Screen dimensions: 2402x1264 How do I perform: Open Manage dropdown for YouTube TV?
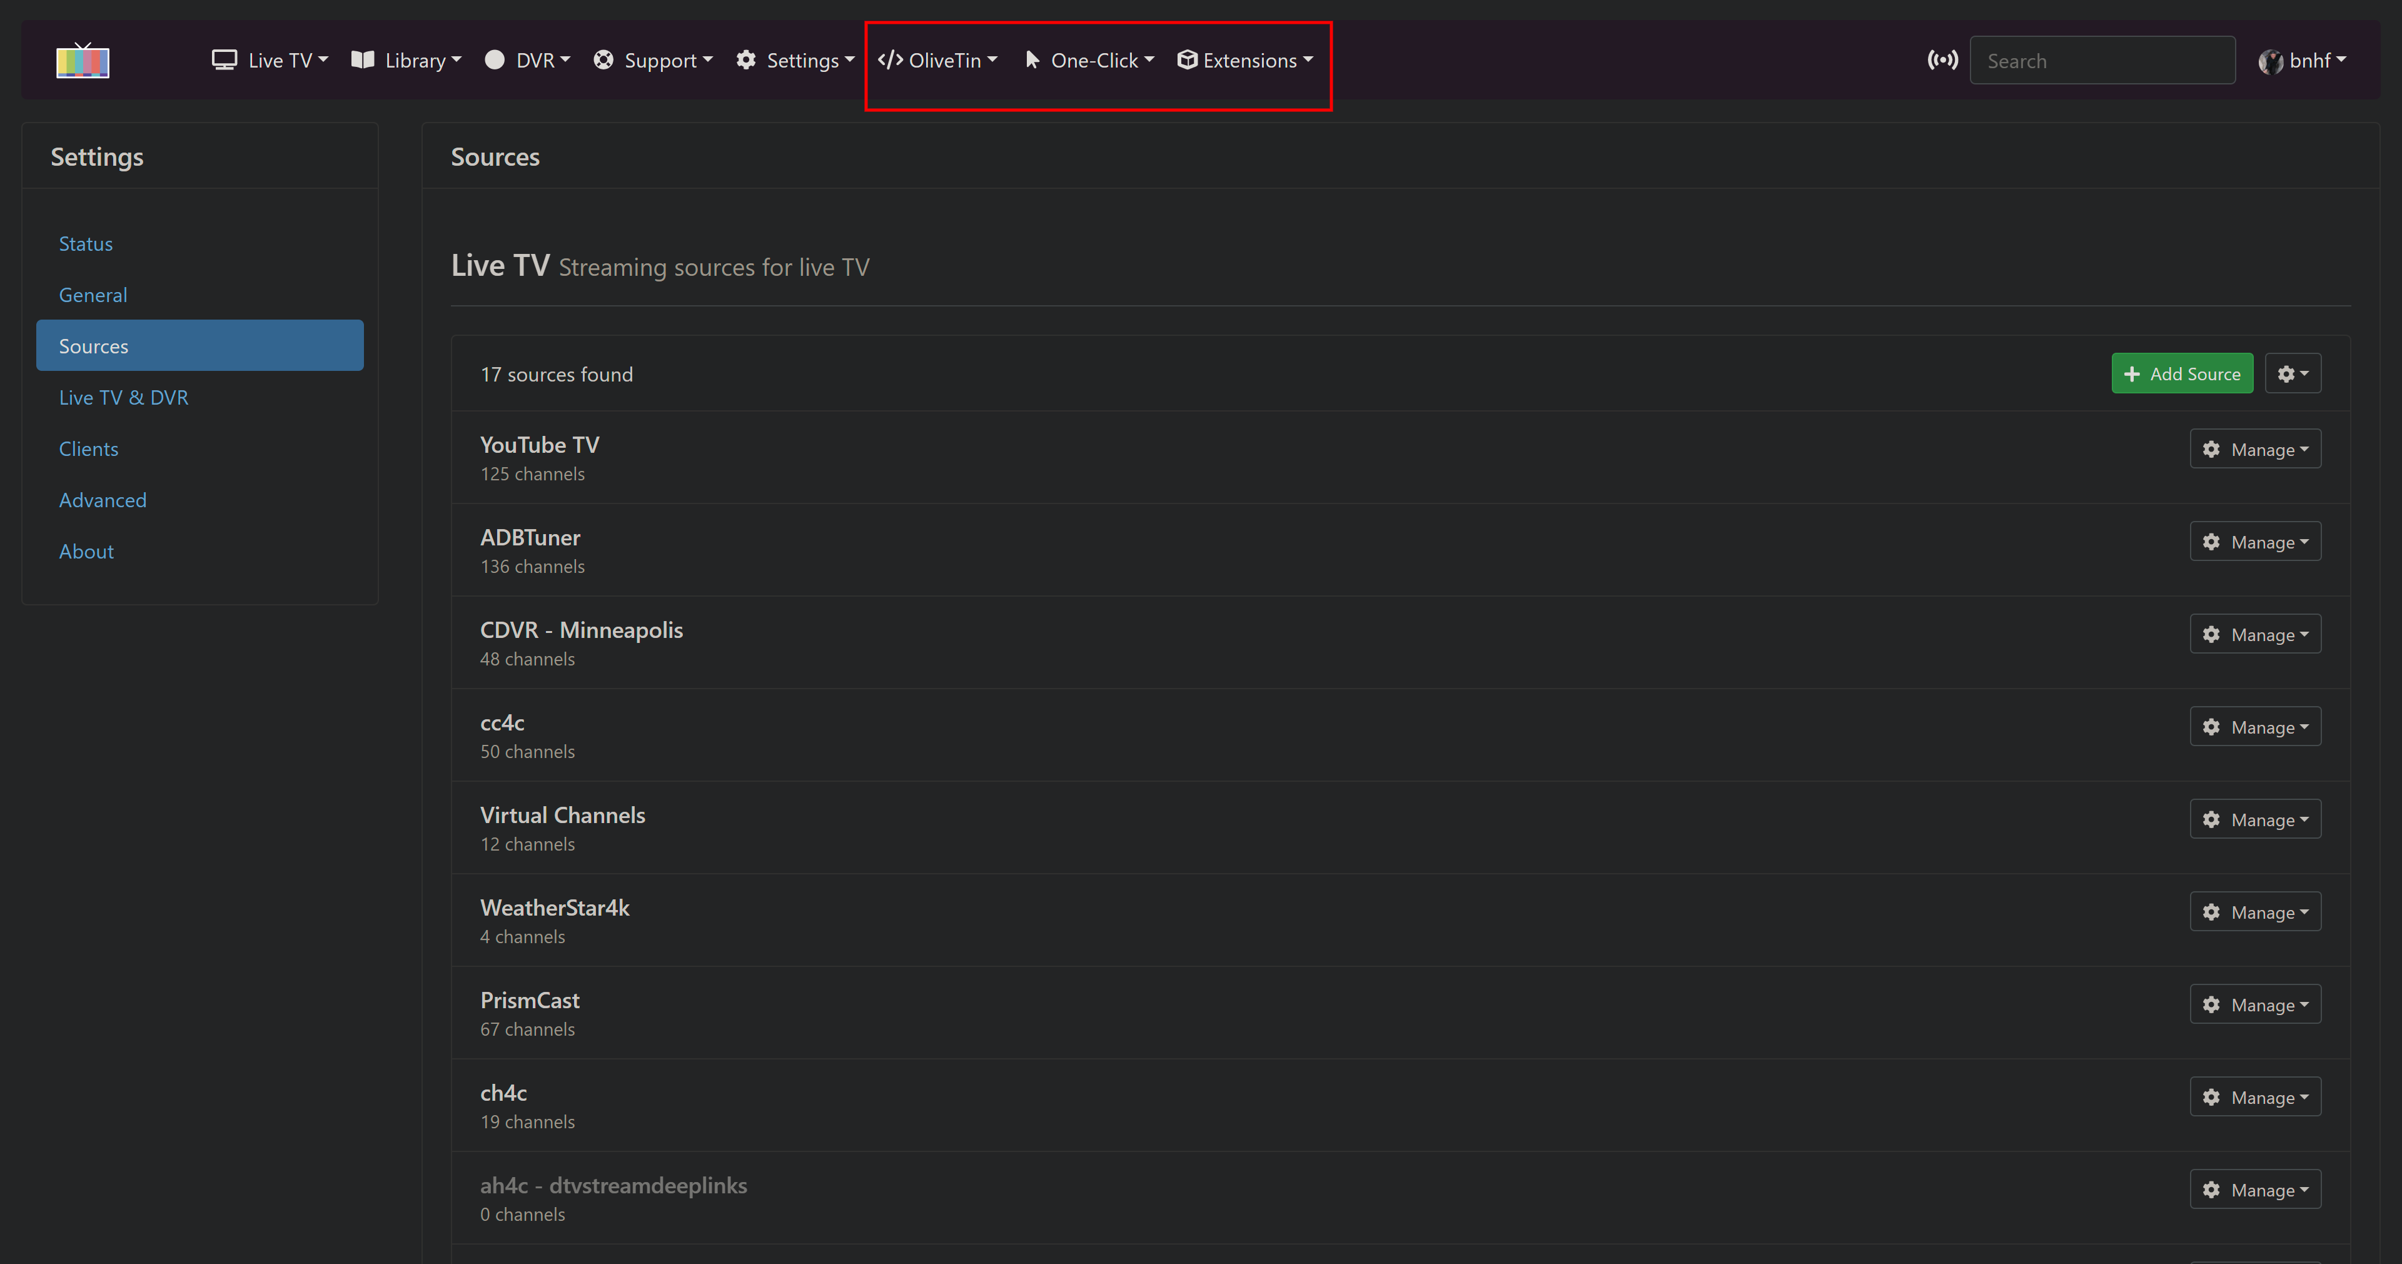pos(2254,450)
